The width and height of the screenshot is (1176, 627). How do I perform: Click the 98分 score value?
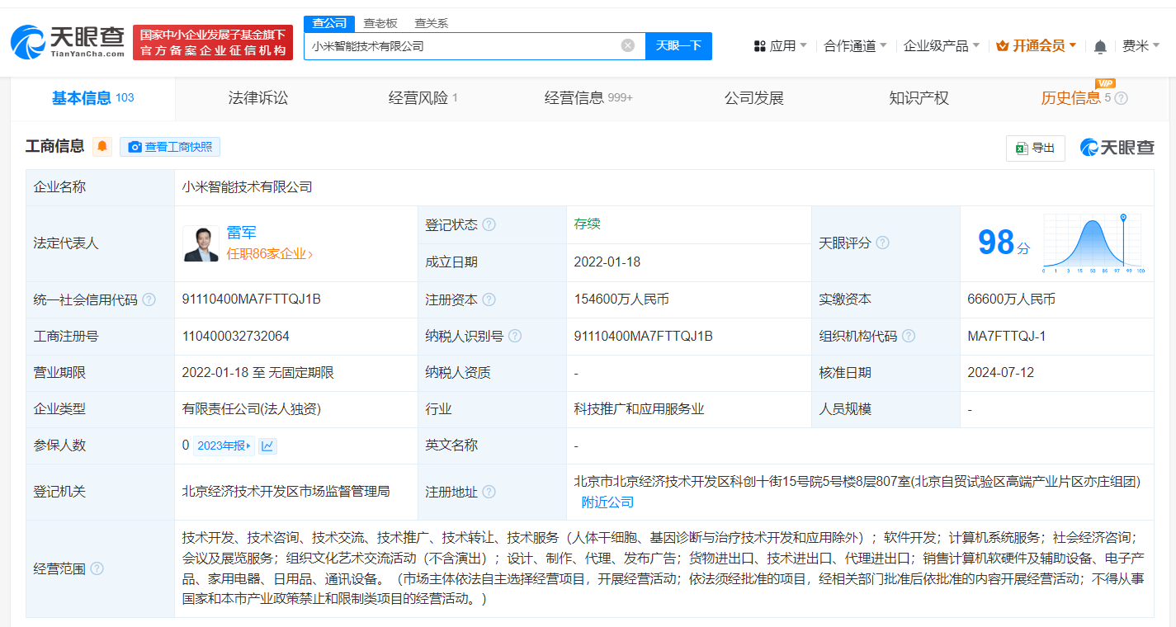pyautogui.click(x=1004, y=243)
